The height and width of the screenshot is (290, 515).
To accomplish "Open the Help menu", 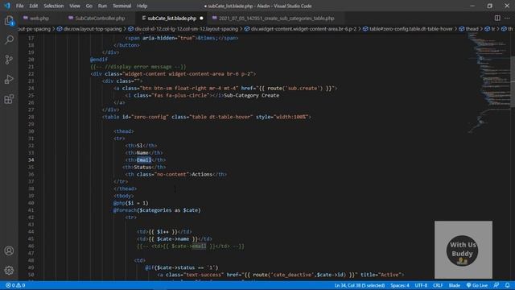I will [x=142, y=6].
